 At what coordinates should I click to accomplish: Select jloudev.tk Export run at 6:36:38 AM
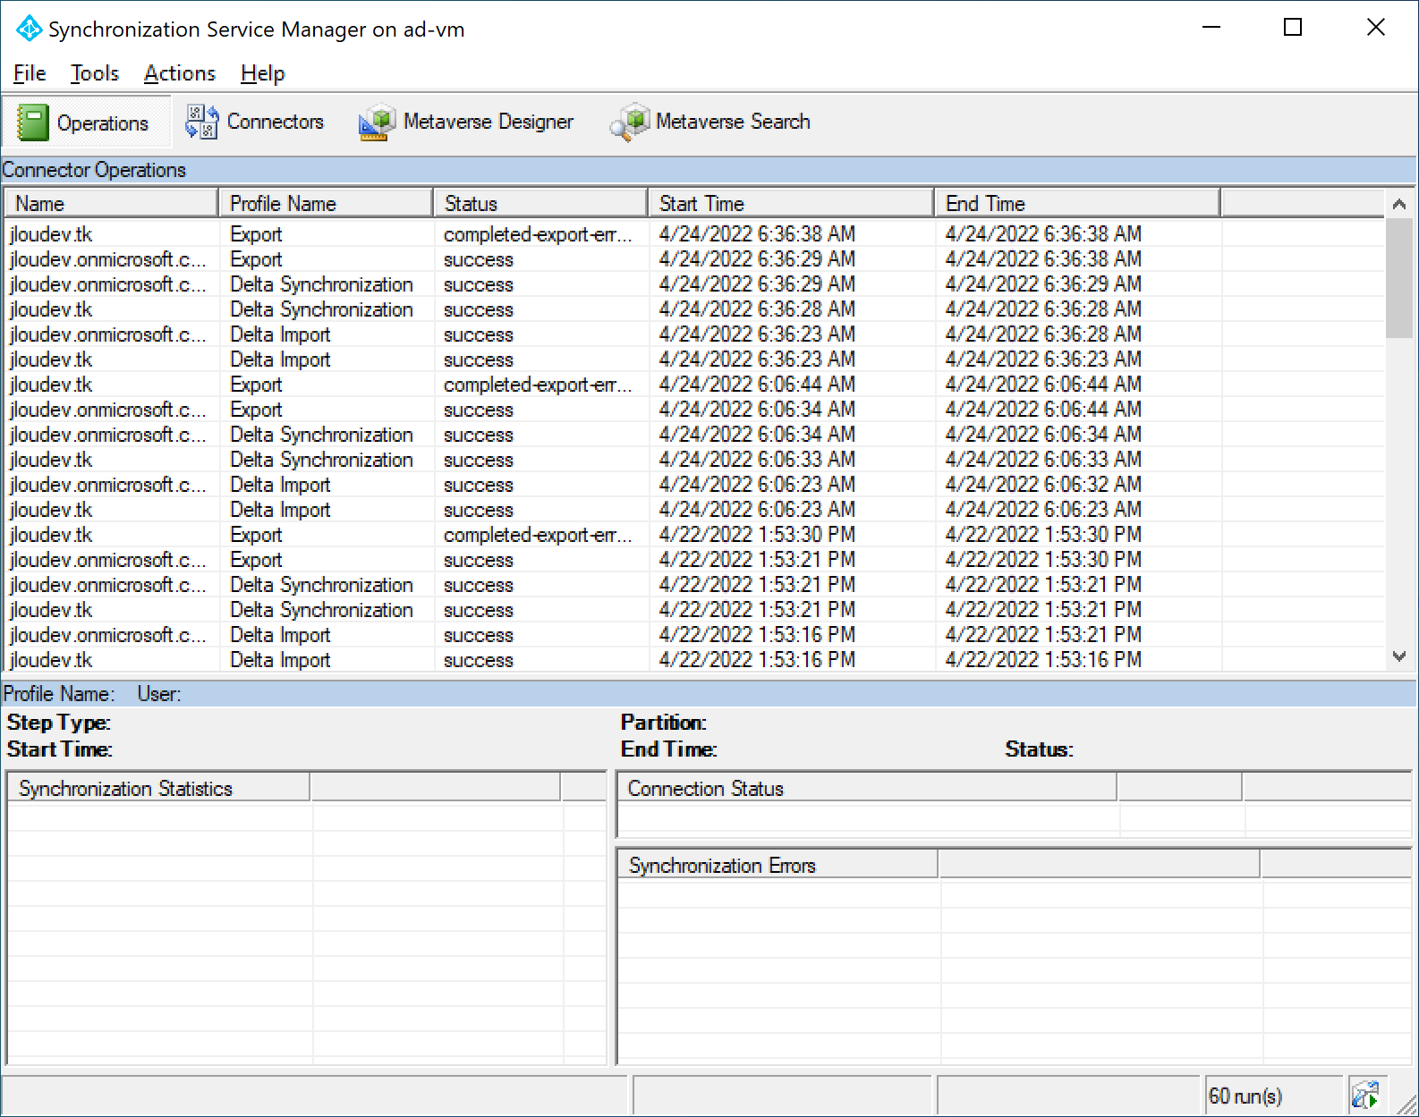pos(693,233)
